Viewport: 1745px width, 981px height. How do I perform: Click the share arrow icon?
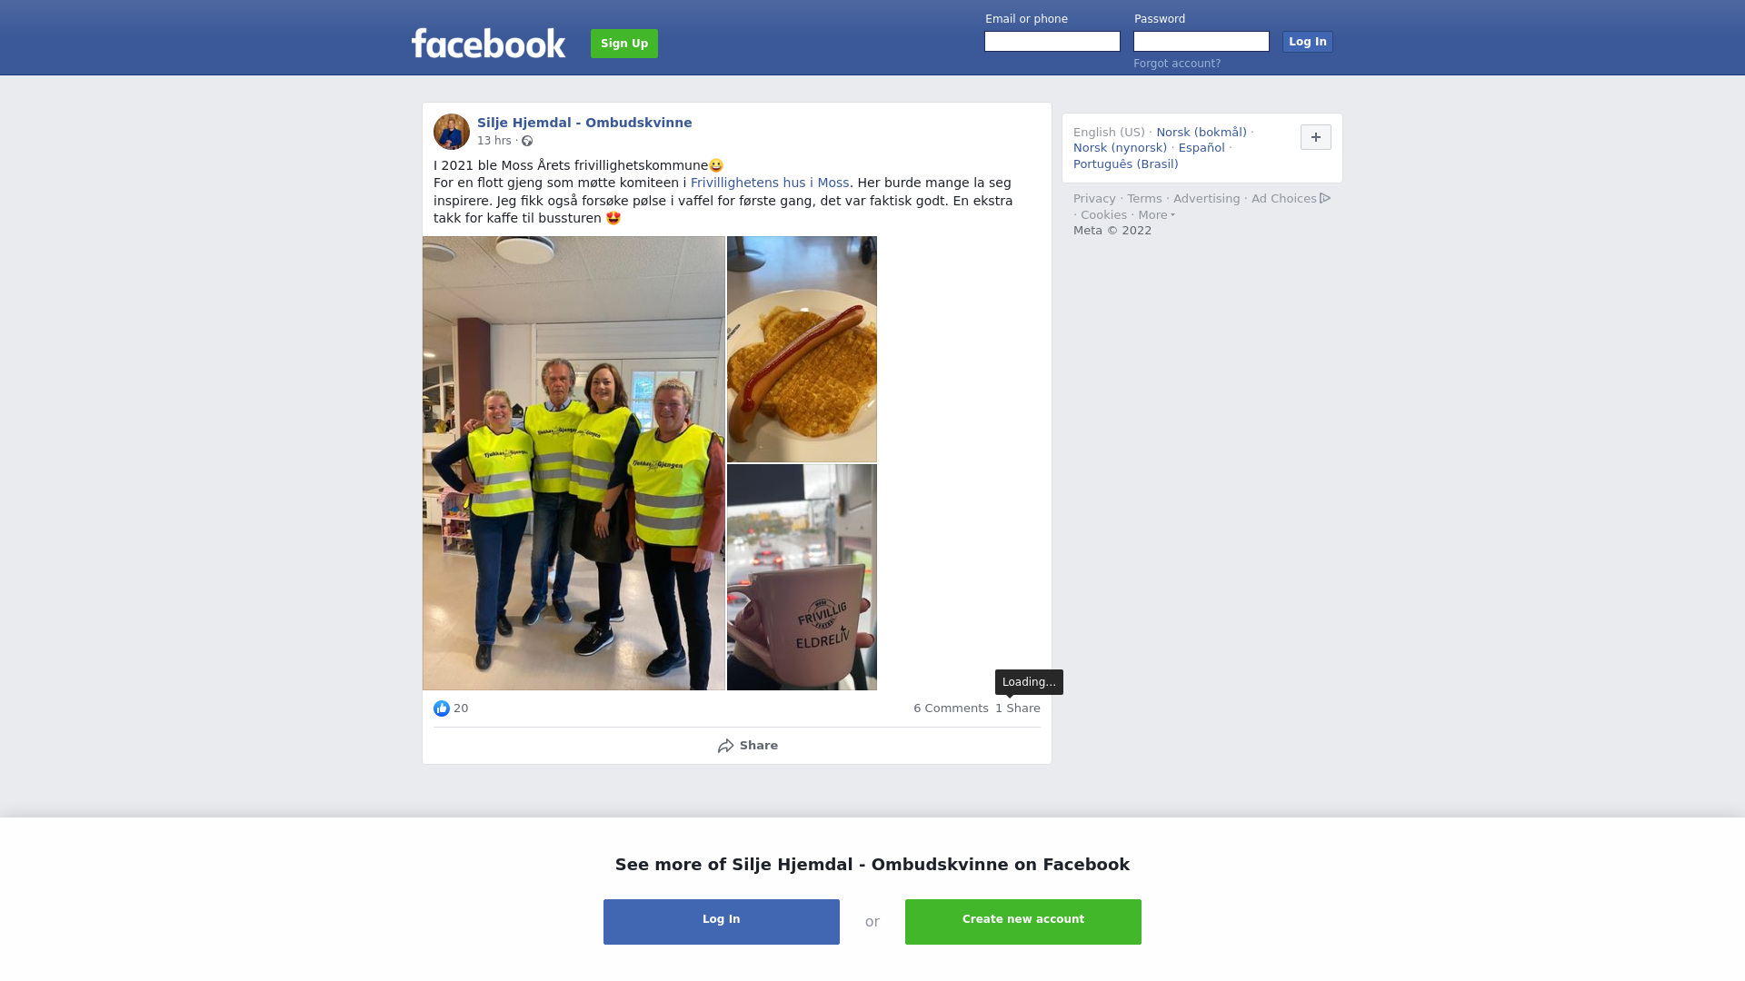tap(725, 746)
